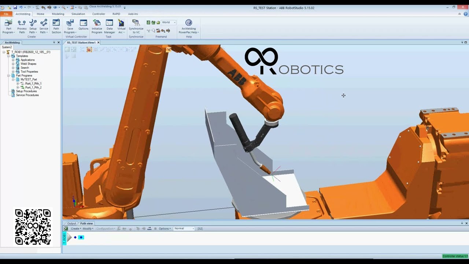Switch to the Add-Ins ribbon tab
The width and height of the screenshot is (469, 264).
click(x=133, y=14)
